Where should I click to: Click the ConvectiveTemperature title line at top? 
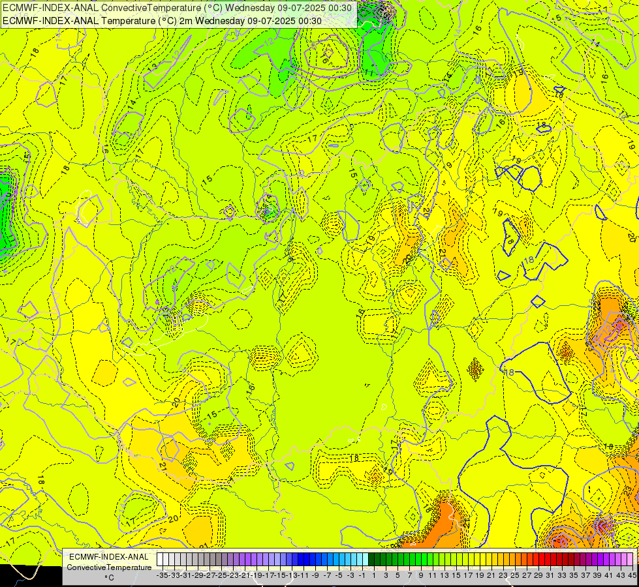(179, 8)
